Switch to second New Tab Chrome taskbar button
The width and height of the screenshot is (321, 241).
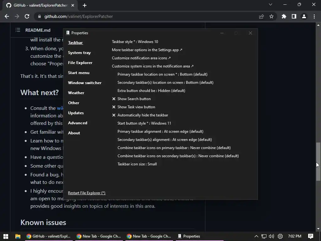149,236
